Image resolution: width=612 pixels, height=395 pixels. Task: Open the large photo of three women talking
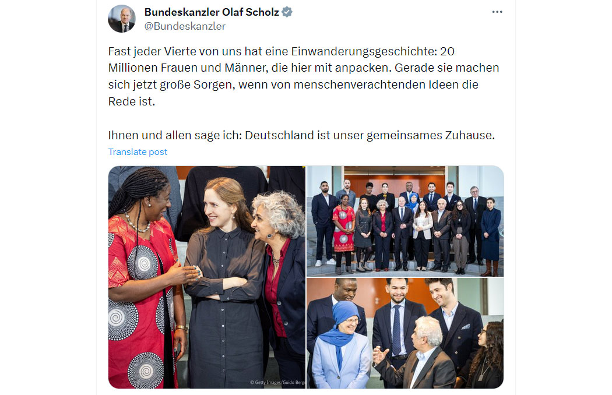[207, 277]
